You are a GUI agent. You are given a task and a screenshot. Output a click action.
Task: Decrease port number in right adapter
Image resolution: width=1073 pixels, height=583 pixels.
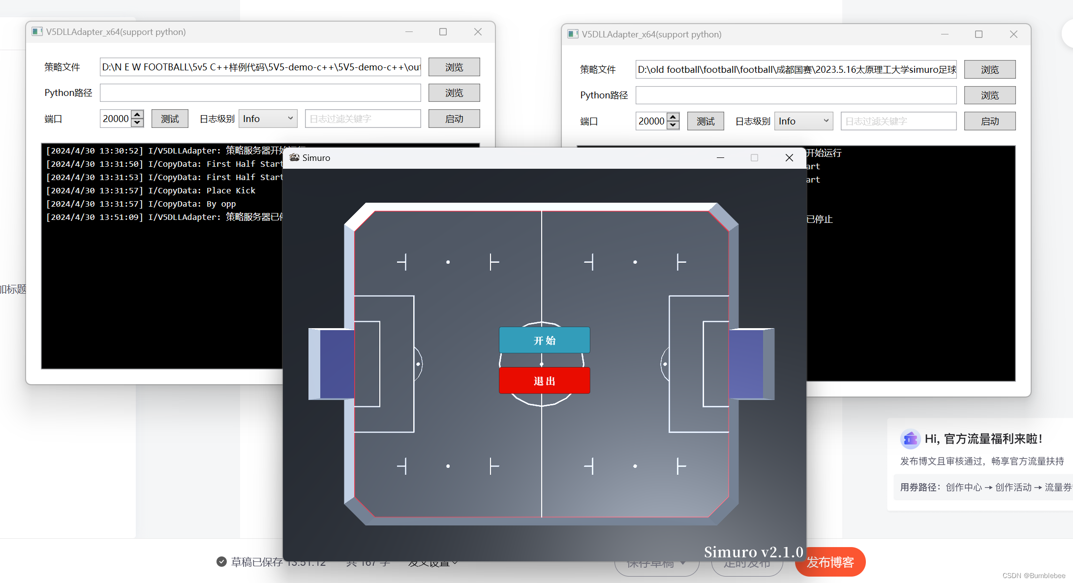pyautogui.click(x=673, y=125)
